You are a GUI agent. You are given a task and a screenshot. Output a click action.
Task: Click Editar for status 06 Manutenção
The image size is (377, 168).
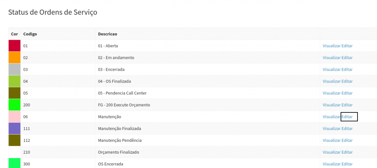point(347,117)
